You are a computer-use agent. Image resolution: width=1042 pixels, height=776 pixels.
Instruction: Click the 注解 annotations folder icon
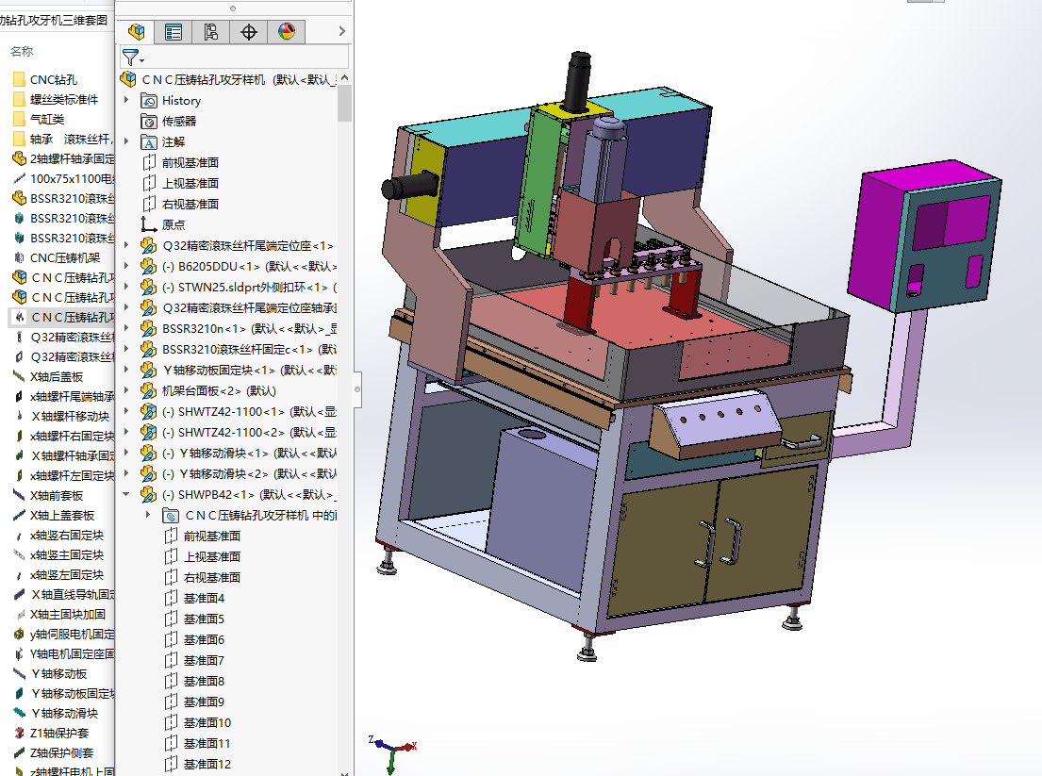149,141
